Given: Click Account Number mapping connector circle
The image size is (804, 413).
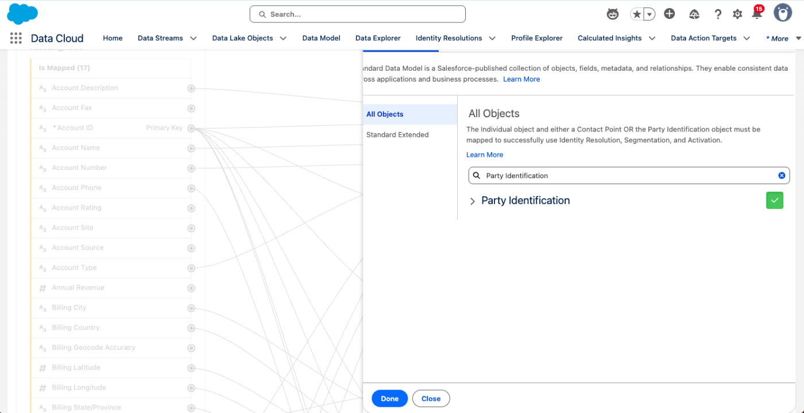Looking at the screenshot, I should point(191,168).
